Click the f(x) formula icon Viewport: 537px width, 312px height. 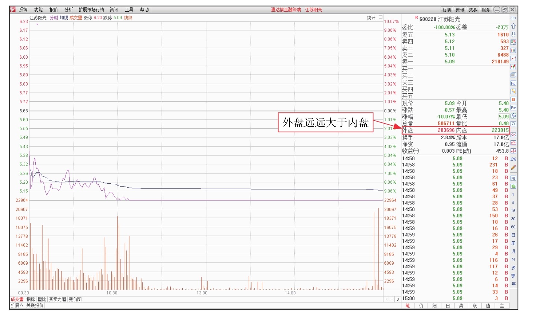513,116
